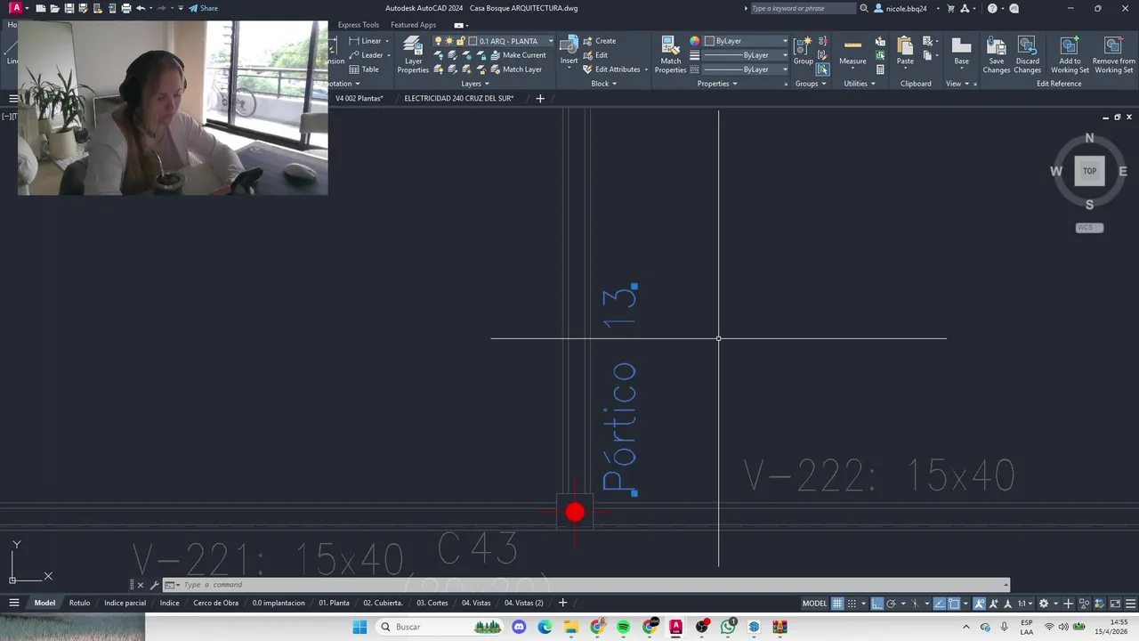Expand the Properties panel
This screenshot has width=1139, height=641.
point(717,84)
